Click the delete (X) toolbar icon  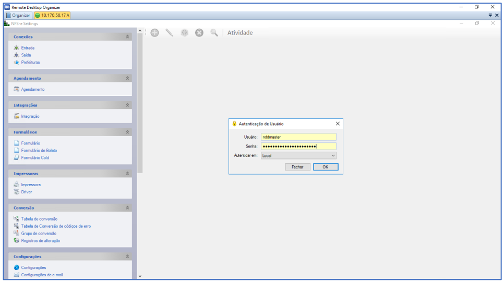tap(199, 33)
